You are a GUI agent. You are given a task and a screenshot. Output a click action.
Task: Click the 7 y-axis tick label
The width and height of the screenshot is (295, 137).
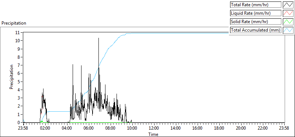(19, 65)
